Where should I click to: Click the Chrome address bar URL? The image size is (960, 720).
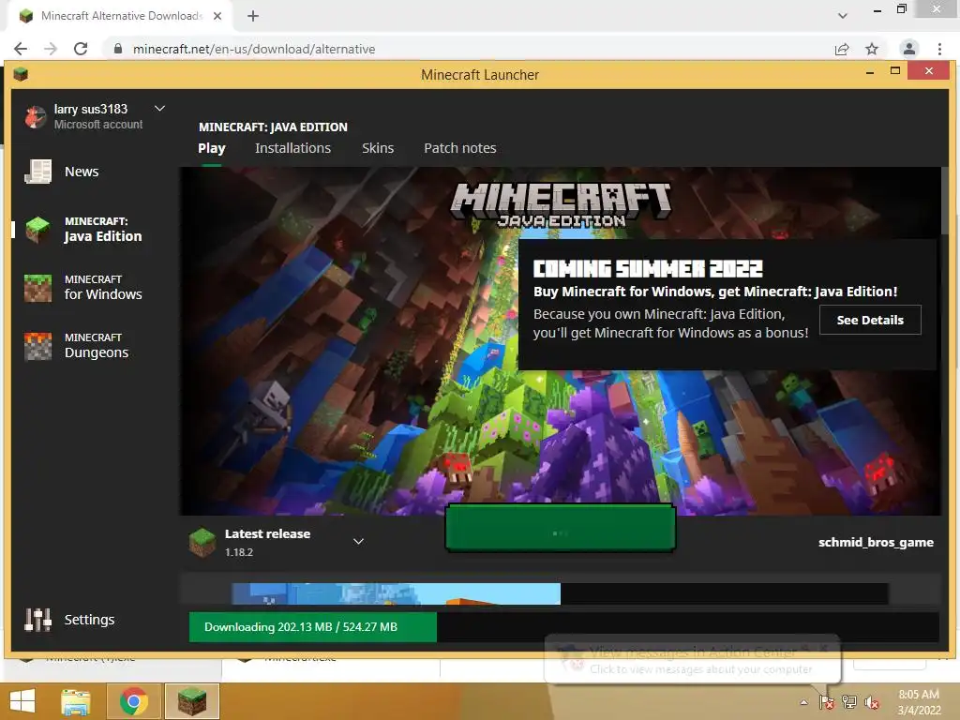[x=254, y=49]
